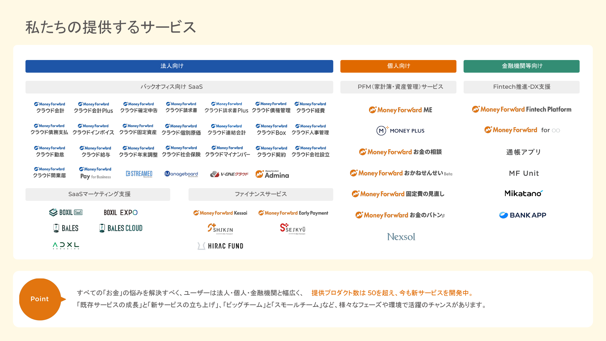This screenshot has height=341, width=606.
Task: Click the BALES CLOUD logo
Action: tap(121, 228)
